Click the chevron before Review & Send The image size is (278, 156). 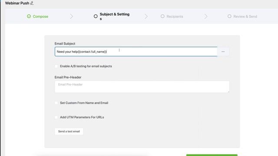(x=206, y=16)
